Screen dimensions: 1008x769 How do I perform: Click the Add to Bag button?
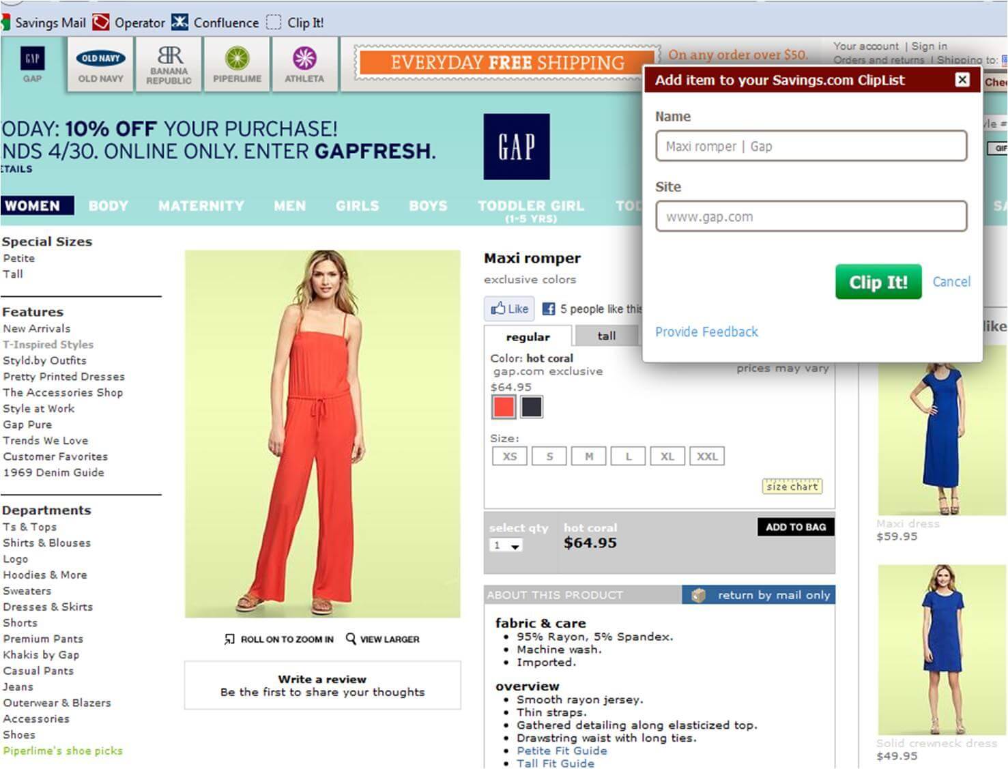796,527
